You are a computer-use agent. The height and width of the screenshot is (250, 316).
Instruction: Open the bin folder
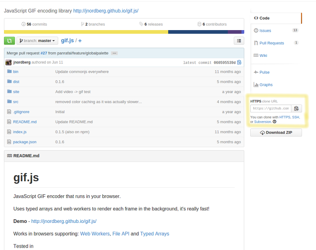[x=16, y=72]
